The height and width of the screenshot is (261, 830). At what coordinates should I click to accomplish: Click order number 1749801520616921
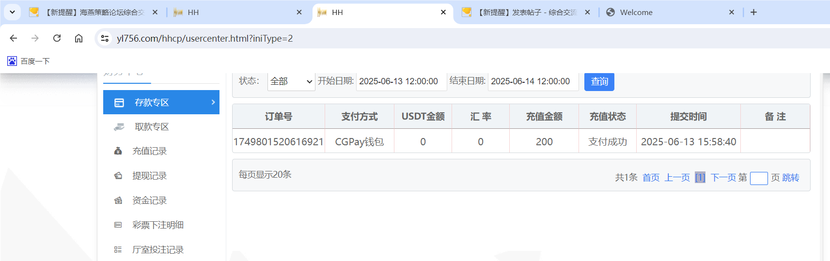(x=279, y=141)
